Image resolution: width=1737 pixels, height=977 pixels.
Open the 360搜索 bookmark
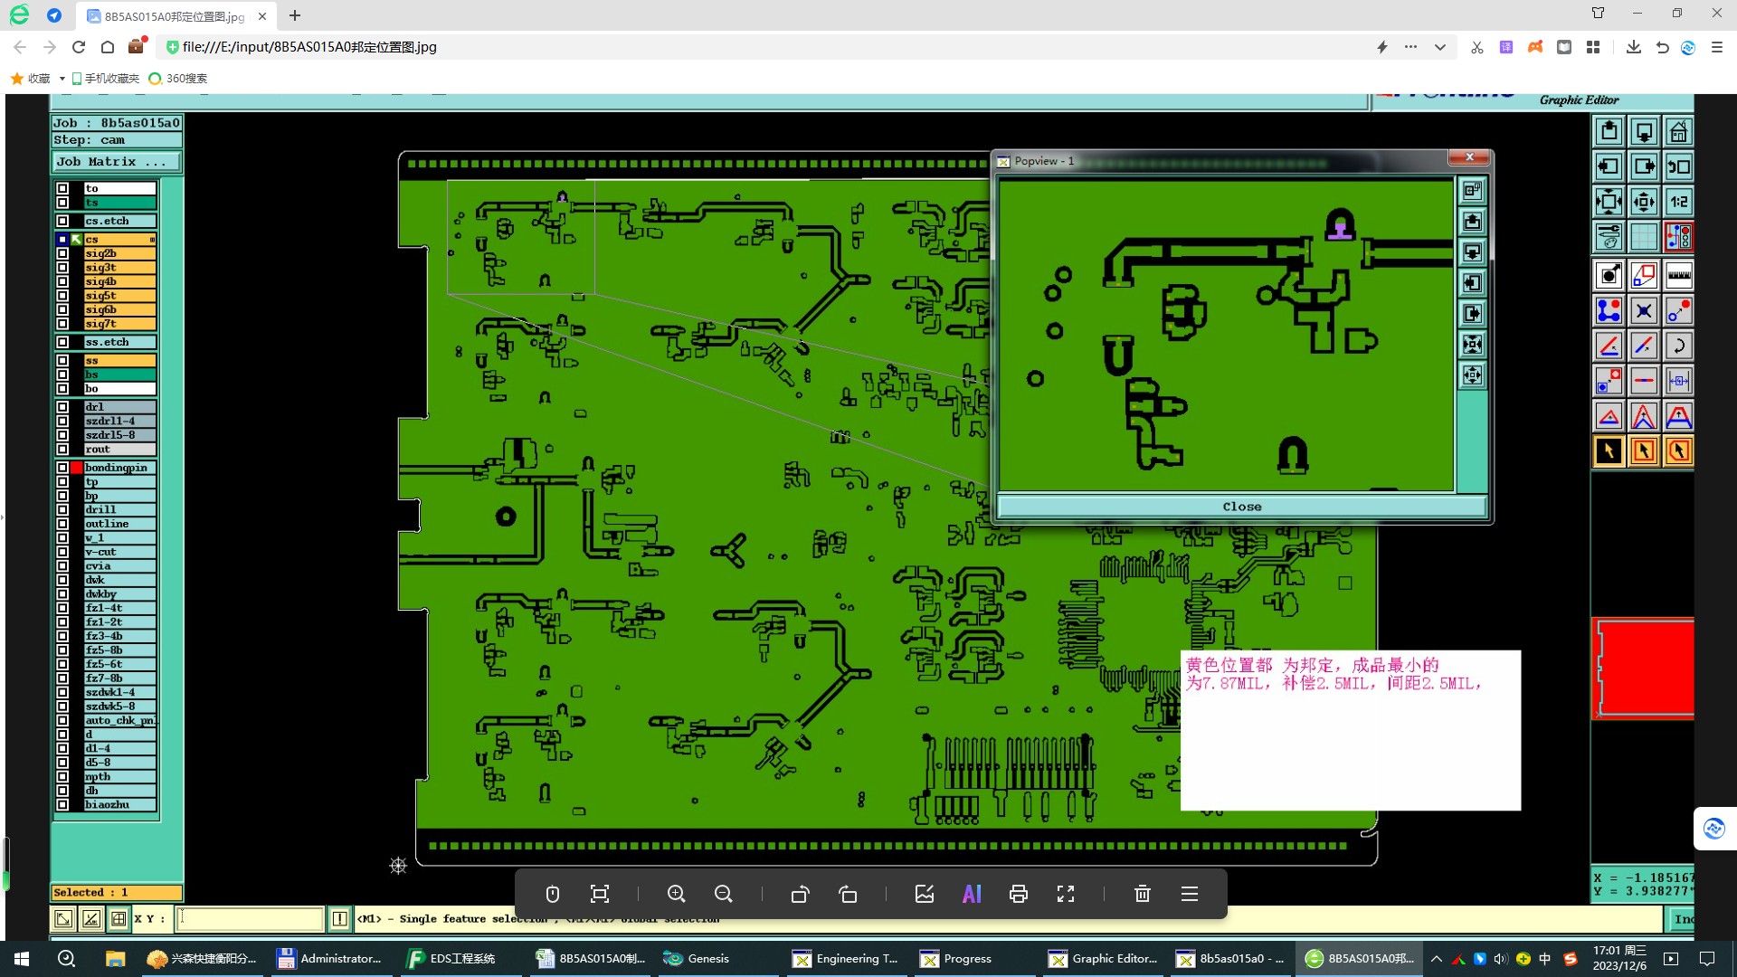click(x=178, y=79)
